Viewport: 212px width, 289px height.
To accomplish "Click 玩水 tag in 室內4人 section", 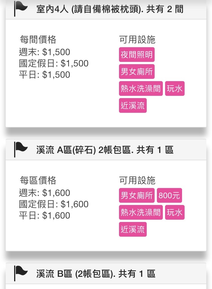I will 175,89.
